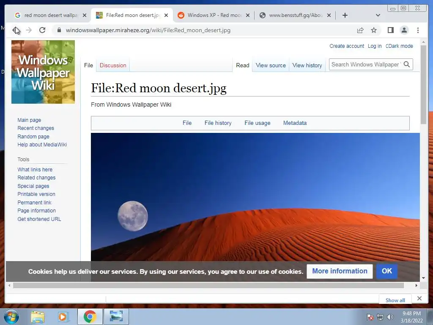Viewport: 433px width, 325px height.
Task: Jump to the File section link
Action: click(187, 123)
